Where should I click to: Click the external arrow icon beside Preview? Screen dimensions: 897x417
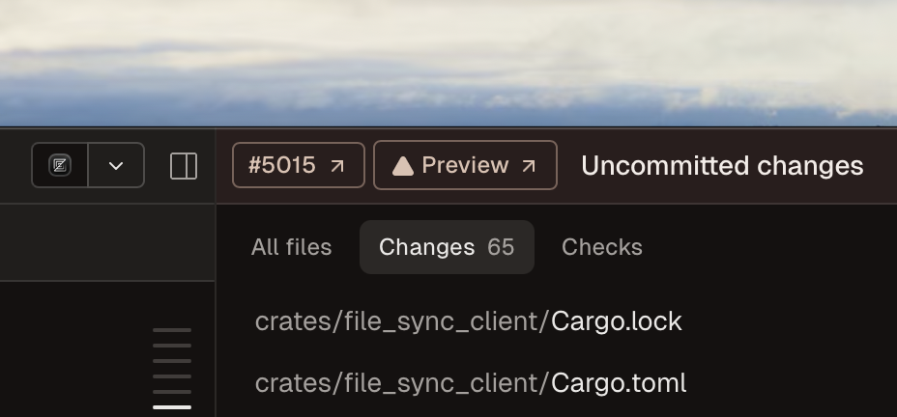529,166
